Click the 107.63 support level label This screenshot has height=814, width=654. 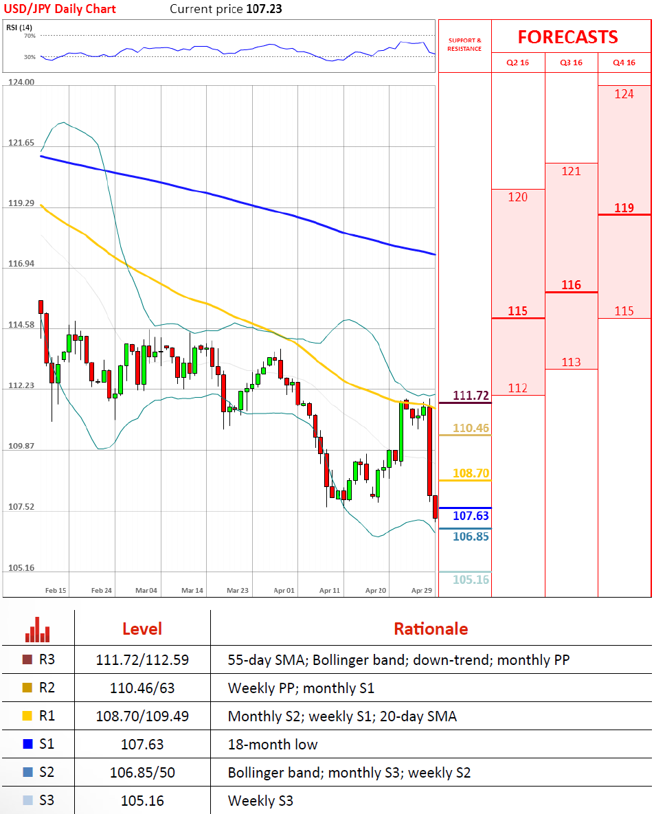471,516
